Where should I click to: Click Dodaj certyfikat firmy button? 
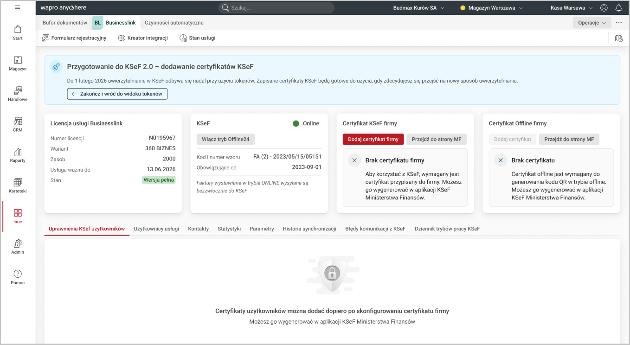pyautogui.click(x=373, y=139)
